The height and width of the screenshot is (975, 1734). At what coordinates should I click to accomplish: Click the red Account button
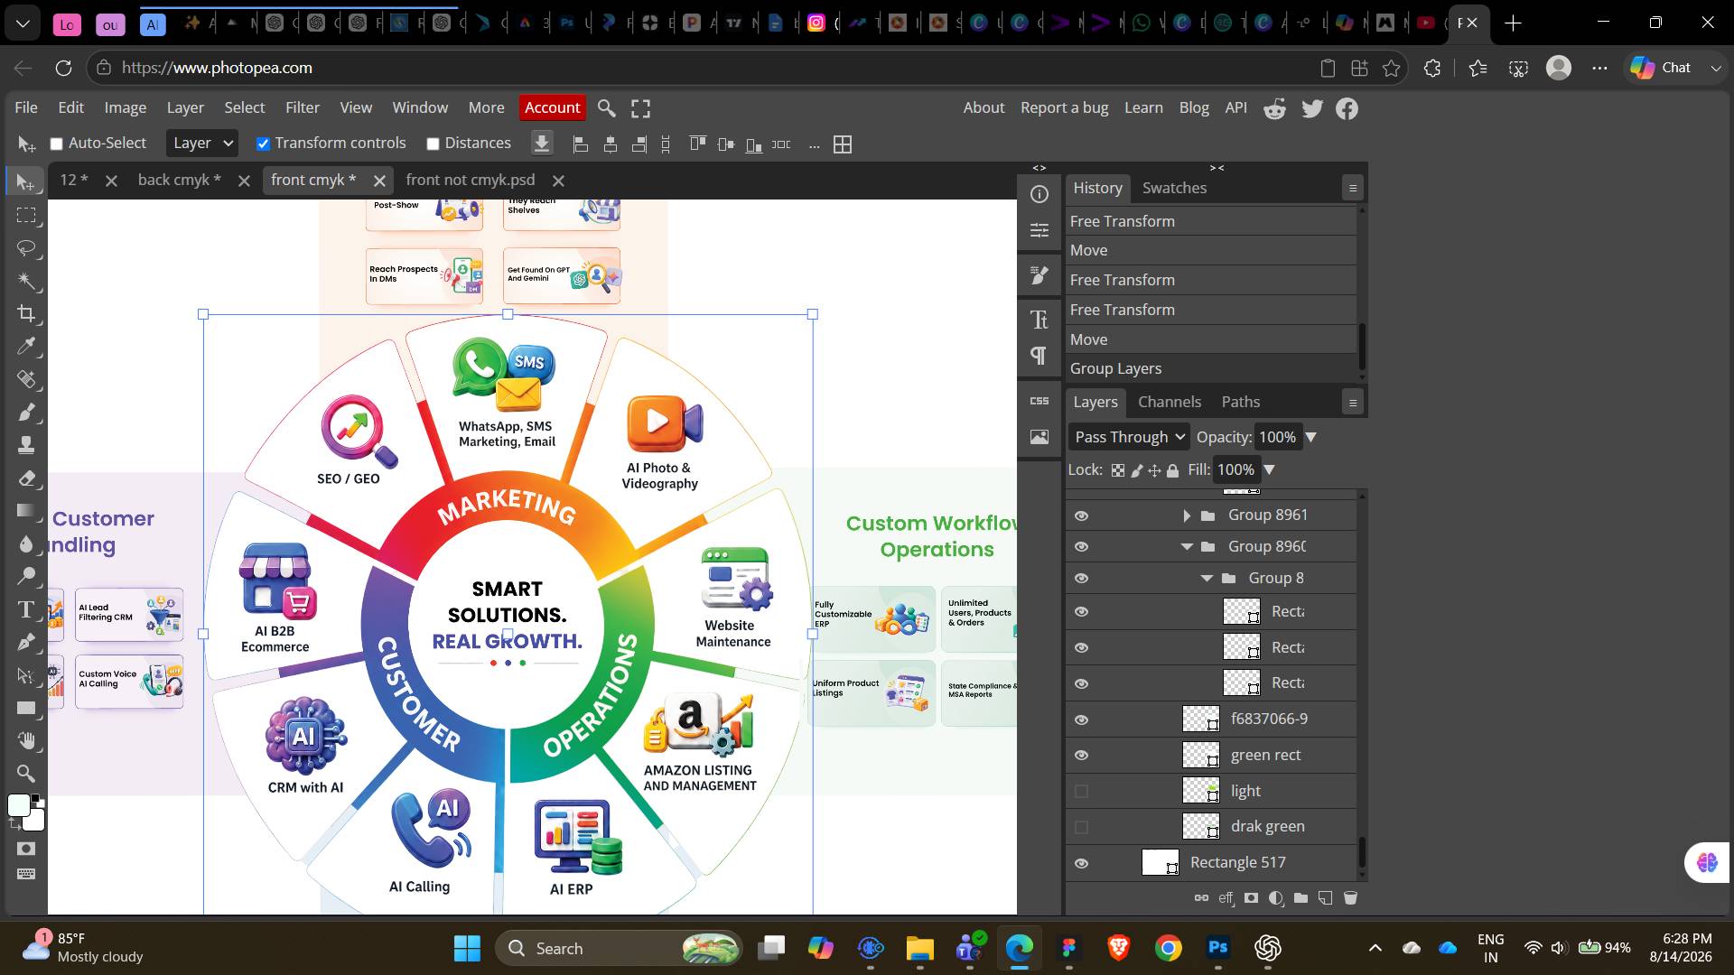[x=552, y=107]
